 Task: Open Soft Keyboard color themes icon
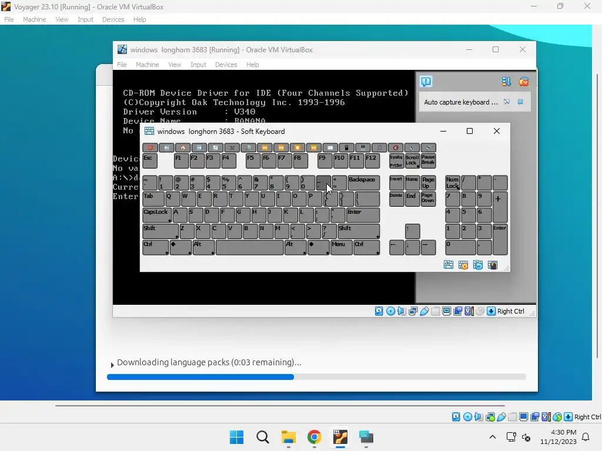pyautogui.click(x=493, y=265)
